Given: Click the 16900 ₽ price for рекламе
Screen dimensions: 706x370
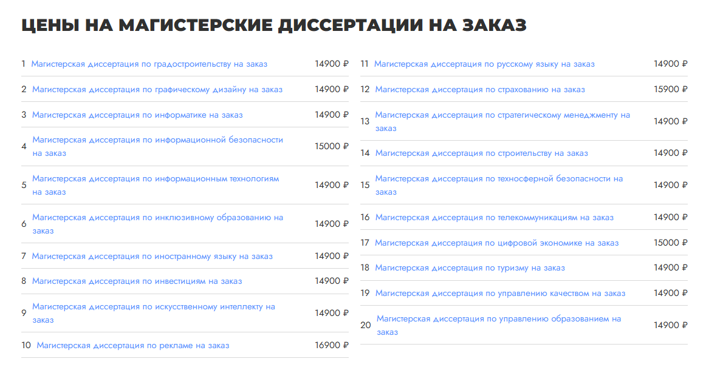Looking at the screenshot, I should click(x=332, y=345).
